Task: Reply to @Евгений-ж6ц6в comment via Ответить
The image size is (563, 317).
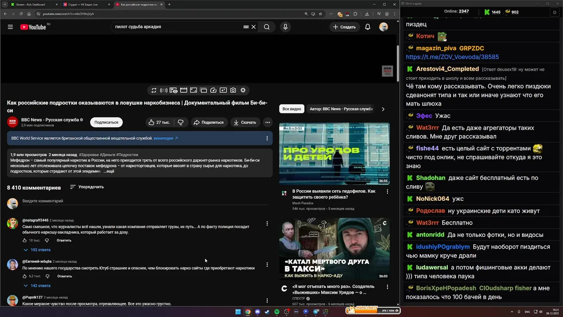Action: pyautogui.click(x=65, y=276)
